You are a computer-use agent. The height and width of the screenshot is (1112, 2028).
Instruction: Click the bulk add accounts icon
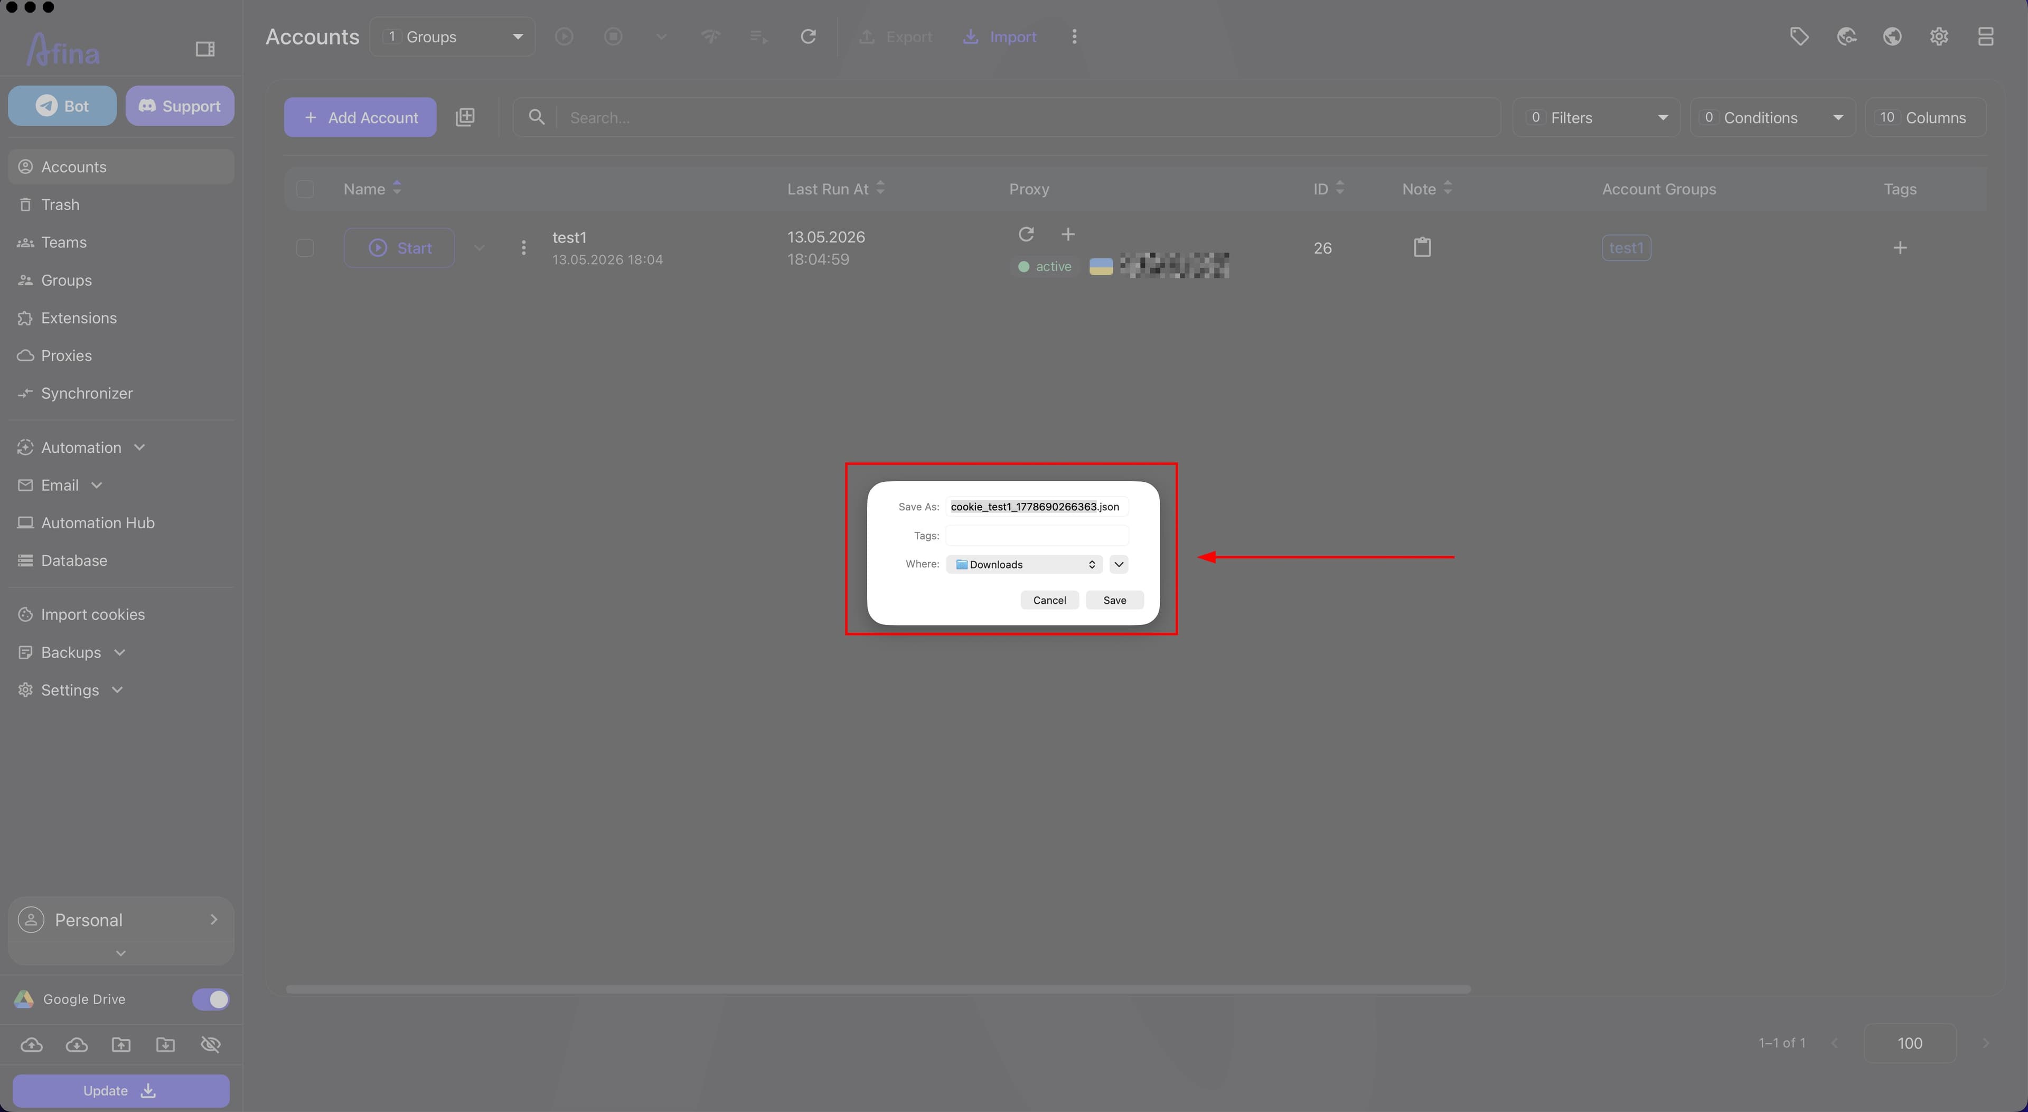465,117
